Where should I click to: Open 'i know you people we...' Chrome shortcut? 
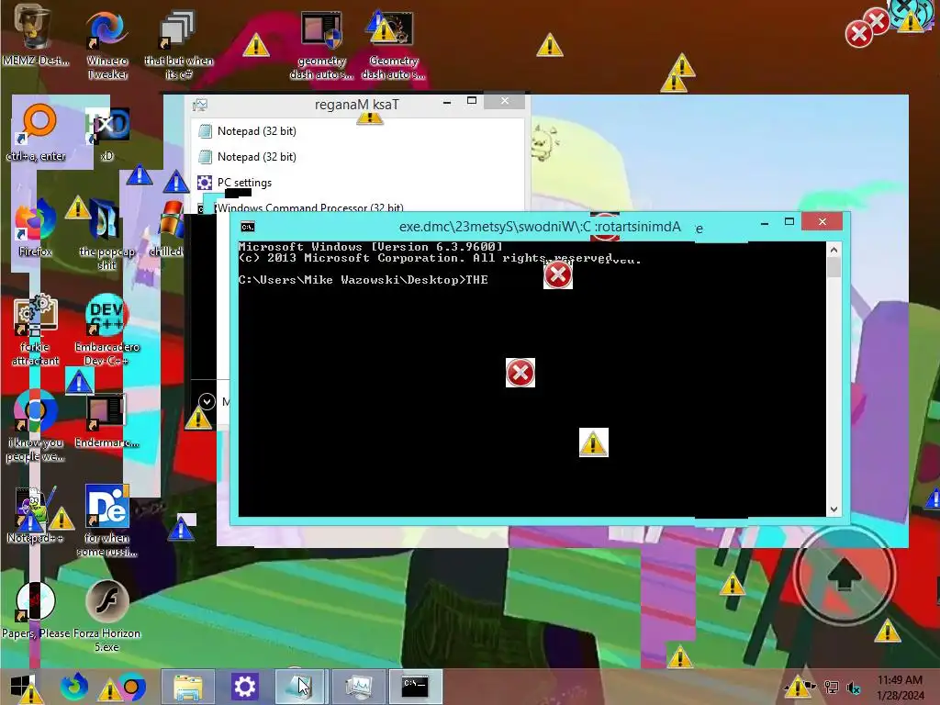coord(36,426)
